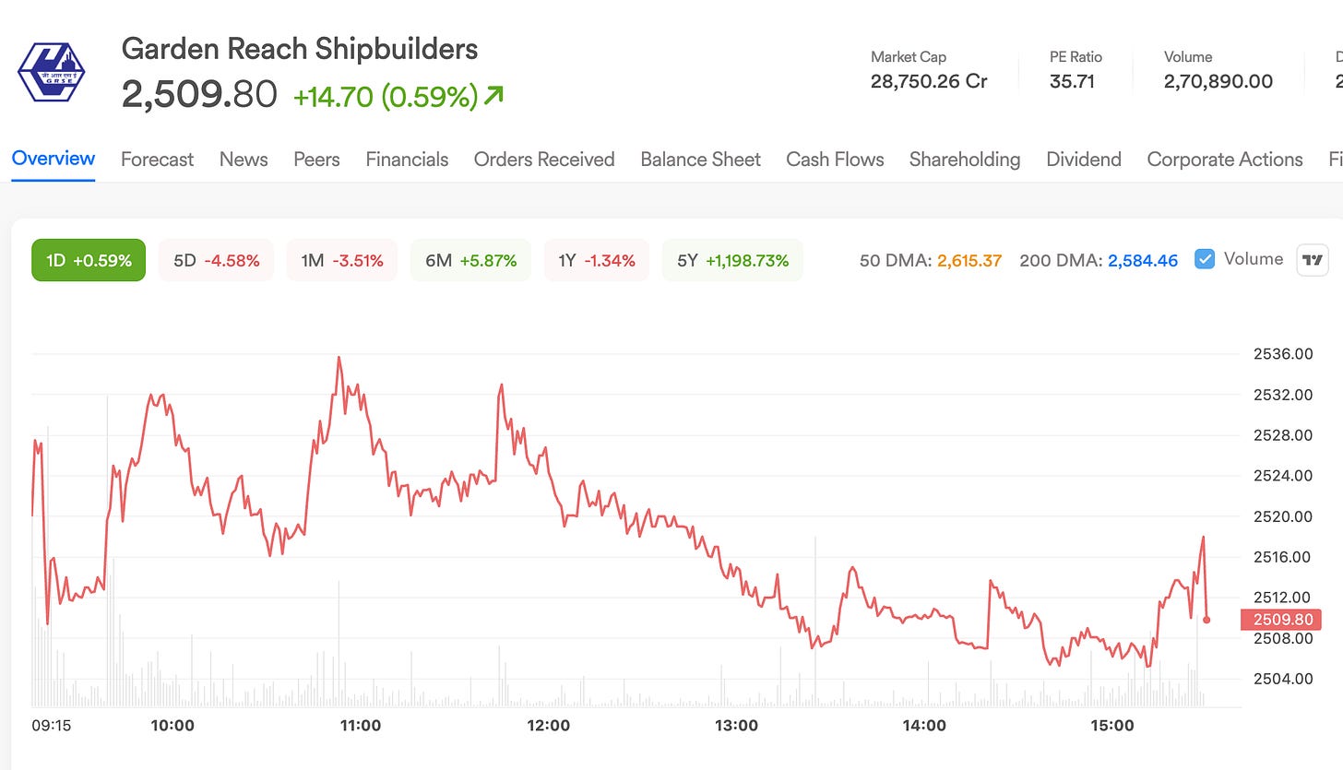Open the Shareholding tab
Screen dimensions: 1343x770
965,160
